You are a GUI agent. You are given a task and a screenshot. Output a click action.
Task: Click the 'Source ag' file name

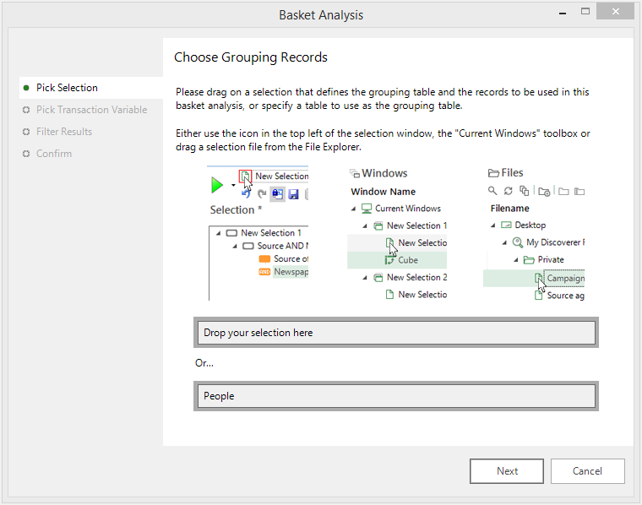pyautogui.click(x=565, y=296)
